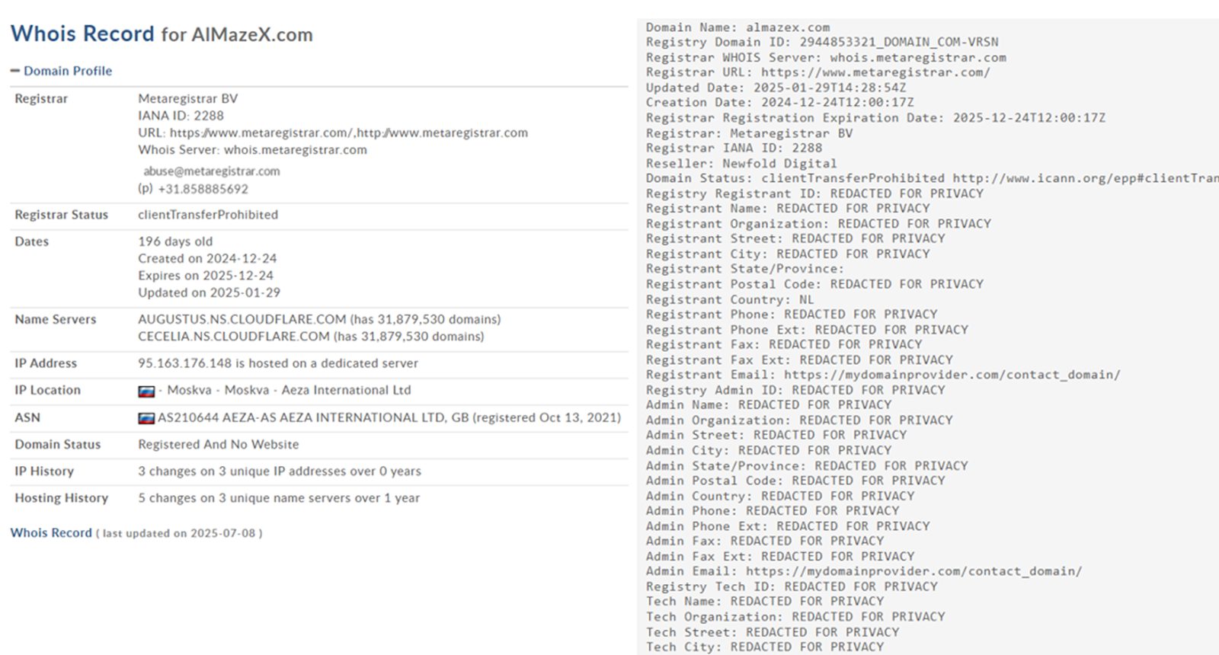
Task: Click the Name Servers label
Action: (56, 319)
